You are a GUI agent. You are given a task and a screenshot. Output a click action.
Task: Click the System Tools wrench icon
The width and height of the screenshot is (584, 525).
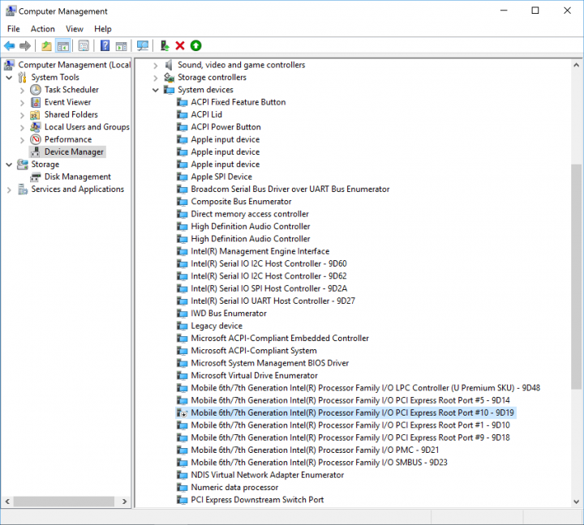[23, 78]
